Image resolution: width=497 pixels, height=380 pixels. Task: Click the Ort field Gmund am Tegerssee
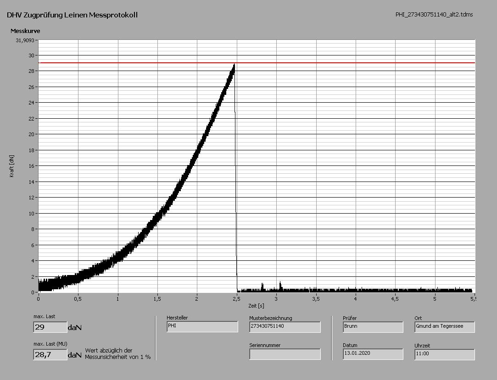point(444,327)
